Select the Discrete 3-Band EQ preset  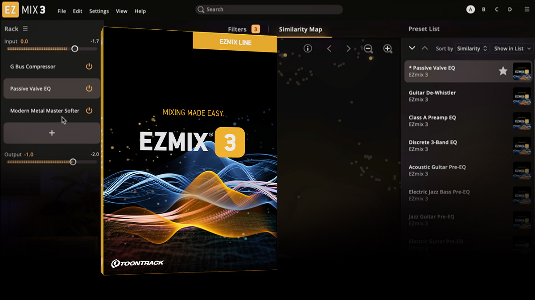469,146
